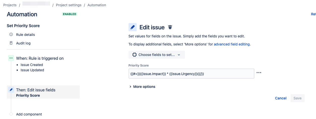Click the green trigger icon
The width and height of the screenshot is (316, 119).
(11, 58)
